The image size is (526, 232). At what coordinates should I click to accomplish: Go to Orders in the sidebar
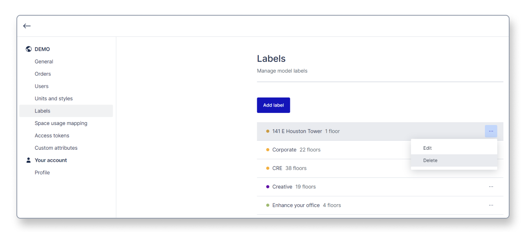point(43,74)
